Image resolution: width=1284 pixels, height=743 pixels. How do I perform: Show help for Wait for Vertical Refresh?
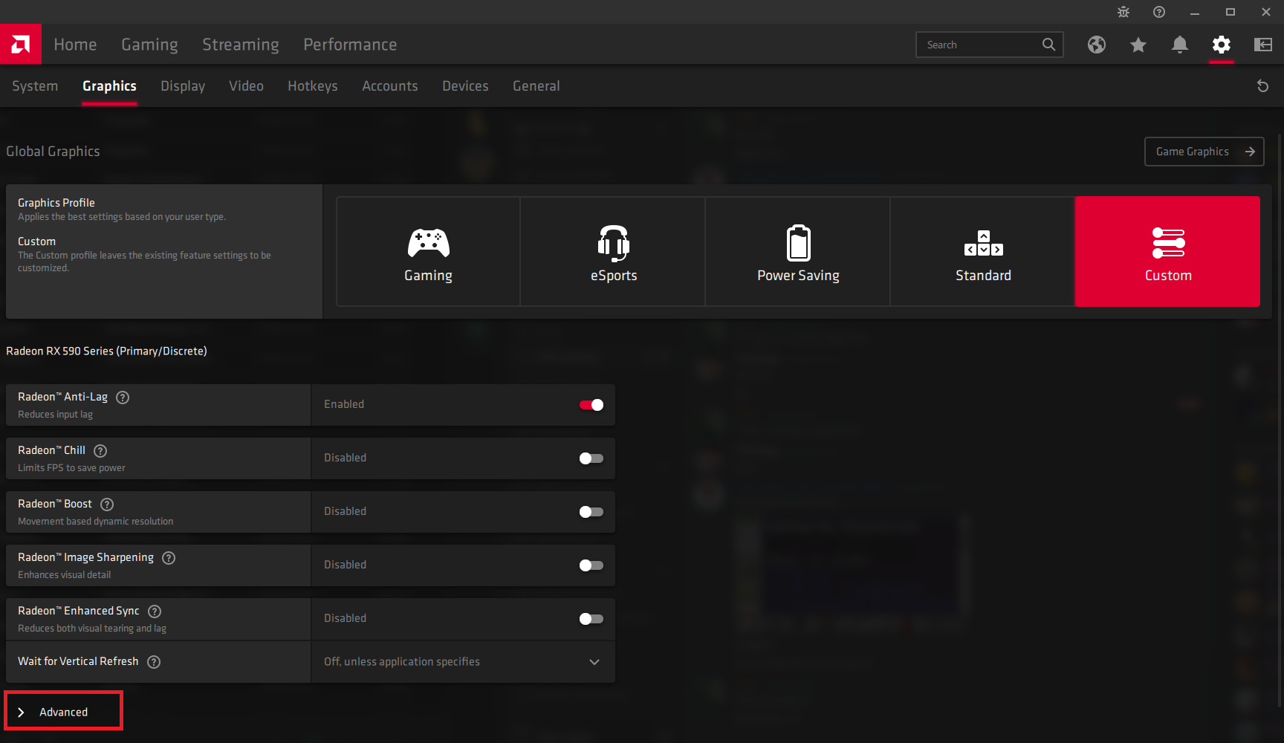(154, 662)
